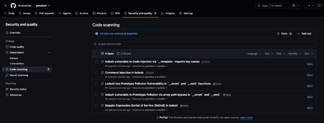Image resolution: width=324 pixels, height=123 pixels.
Task: Click the All tools are working as expected status
Action: coord(118,34)
